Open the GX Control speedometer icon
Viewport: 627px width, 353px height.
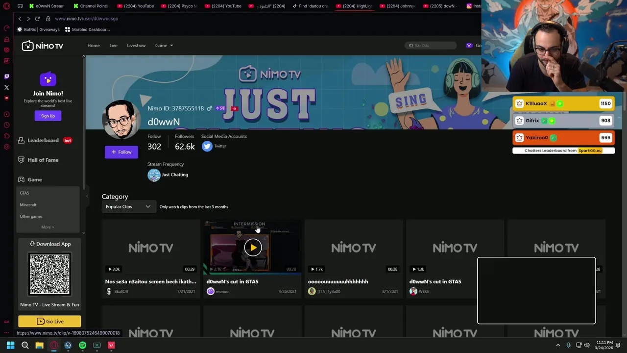(x=6, y=28)
